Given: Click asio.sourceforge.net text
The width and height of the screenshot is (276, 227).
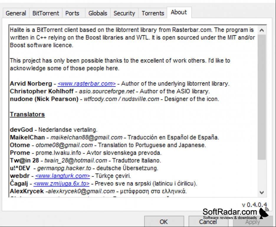Looking at the screenshot, I should click(x=107, y=91).
